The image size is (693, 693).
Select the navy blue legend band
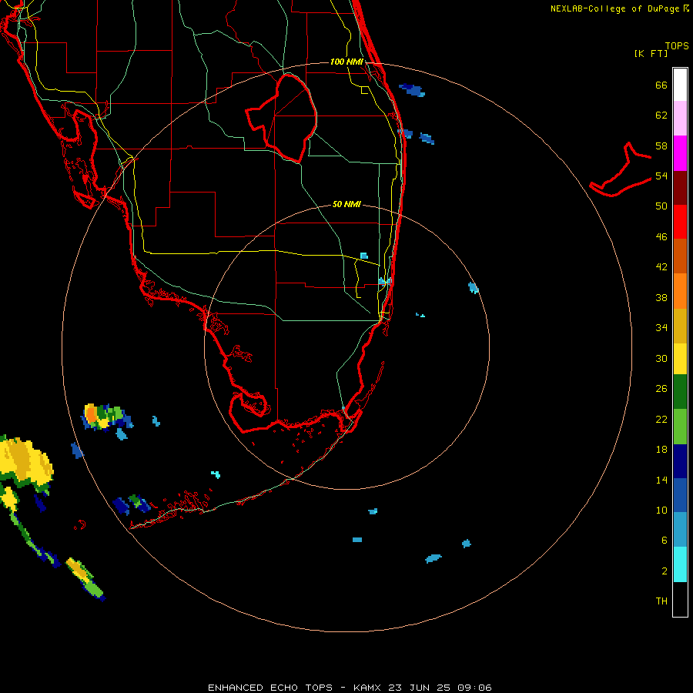point(680,461)
